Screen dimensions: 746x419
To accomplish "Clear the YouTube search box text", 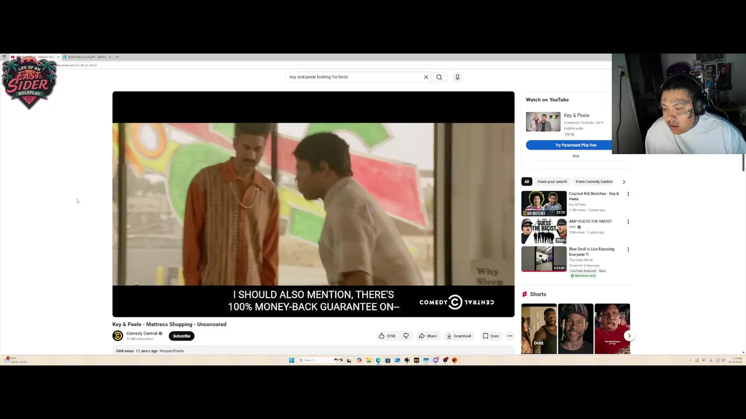I will point(426,77).
